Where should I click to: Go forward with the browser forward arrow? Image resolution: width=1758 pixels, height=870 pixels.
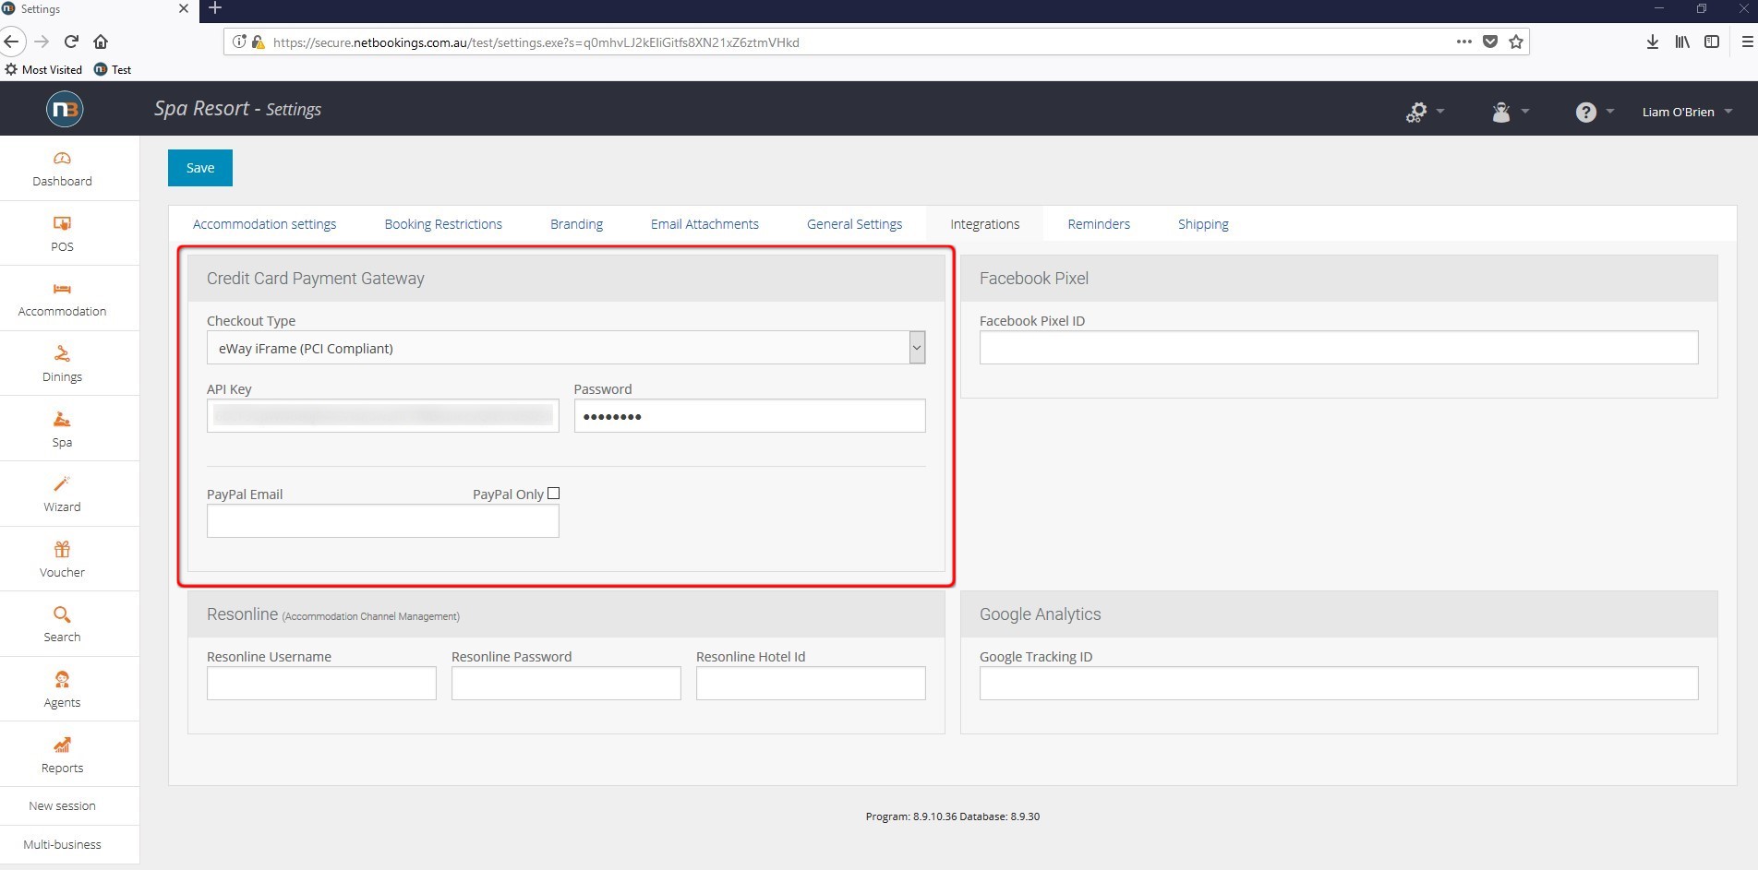click(42, 42)
